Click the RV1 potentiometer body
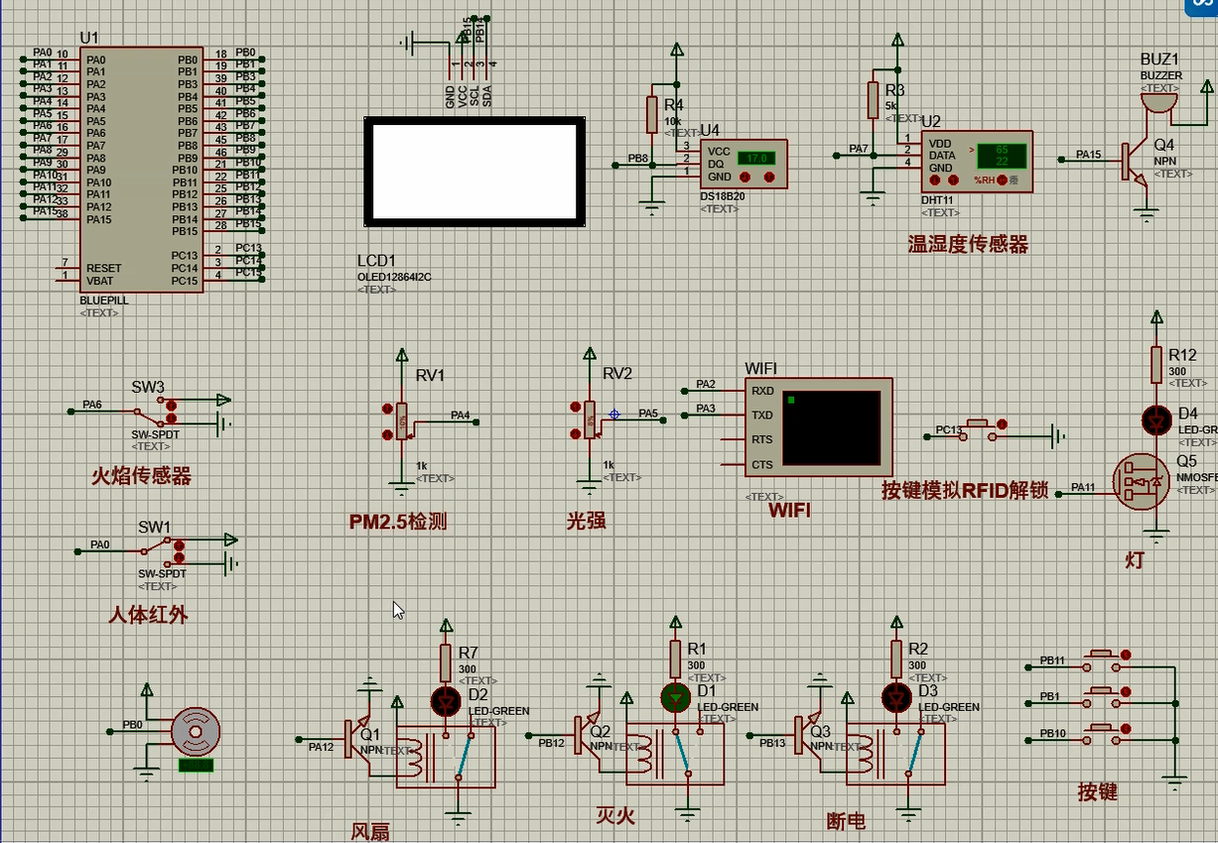 [402, 422]
